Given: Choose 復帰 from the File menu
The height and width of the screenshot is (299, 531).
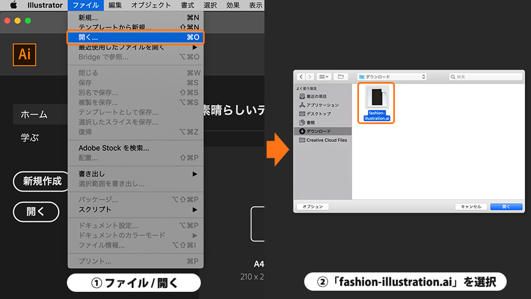Looking at the screenshot, I should 136,132.
